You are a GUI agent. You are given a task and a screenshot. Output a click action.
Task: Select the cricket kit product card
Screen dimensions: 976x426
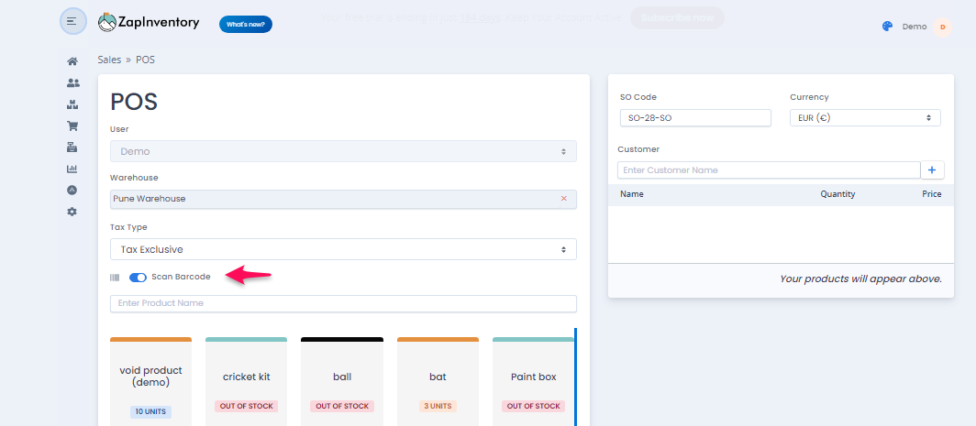[x=247, y=381]
